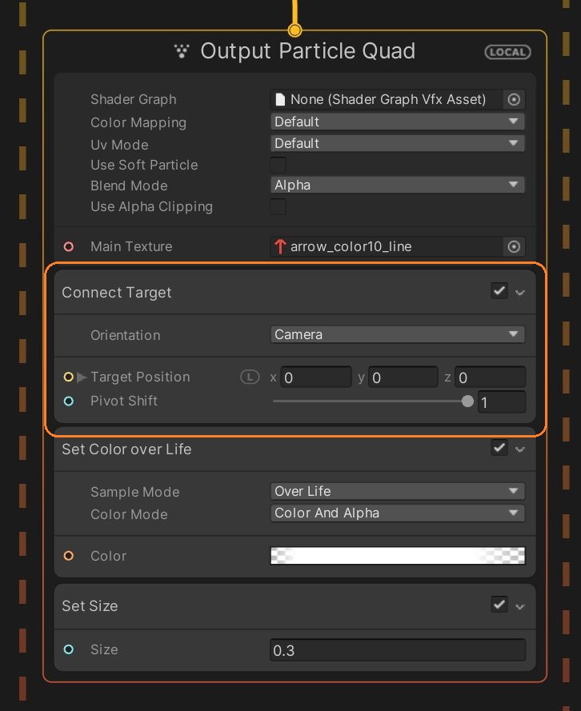Viewport: 581px width, 711px height.
Task: Open the Color gradient swatch
Action: (x=397, y=556)
